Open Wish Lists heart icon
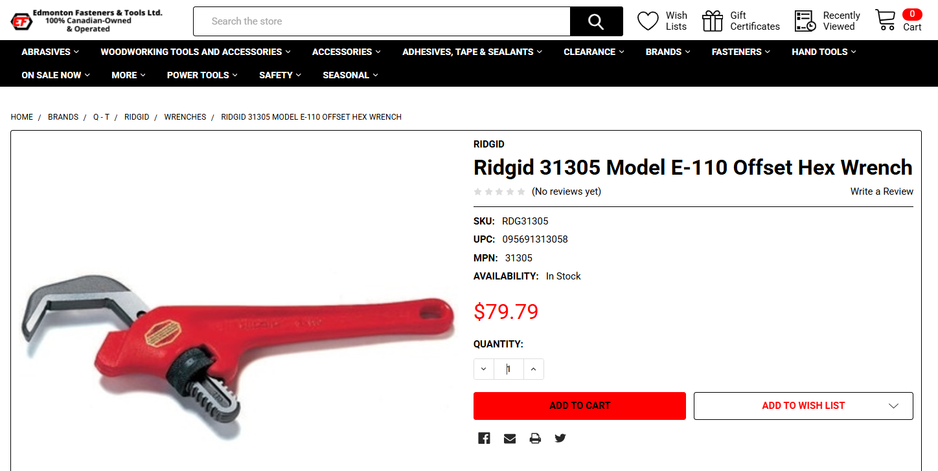Viewport: 938px width, 471px height. [x=648, y=21]
